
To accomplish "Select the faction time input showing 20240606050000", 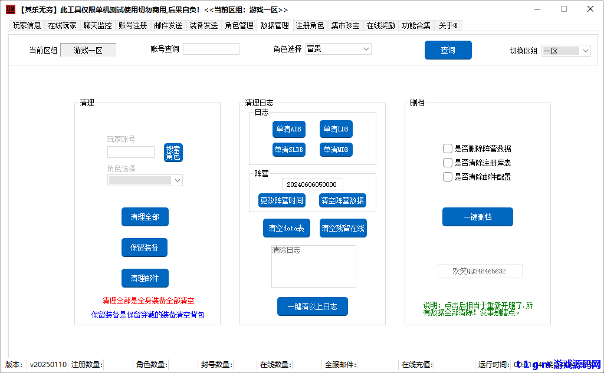I will click(313, 184).
